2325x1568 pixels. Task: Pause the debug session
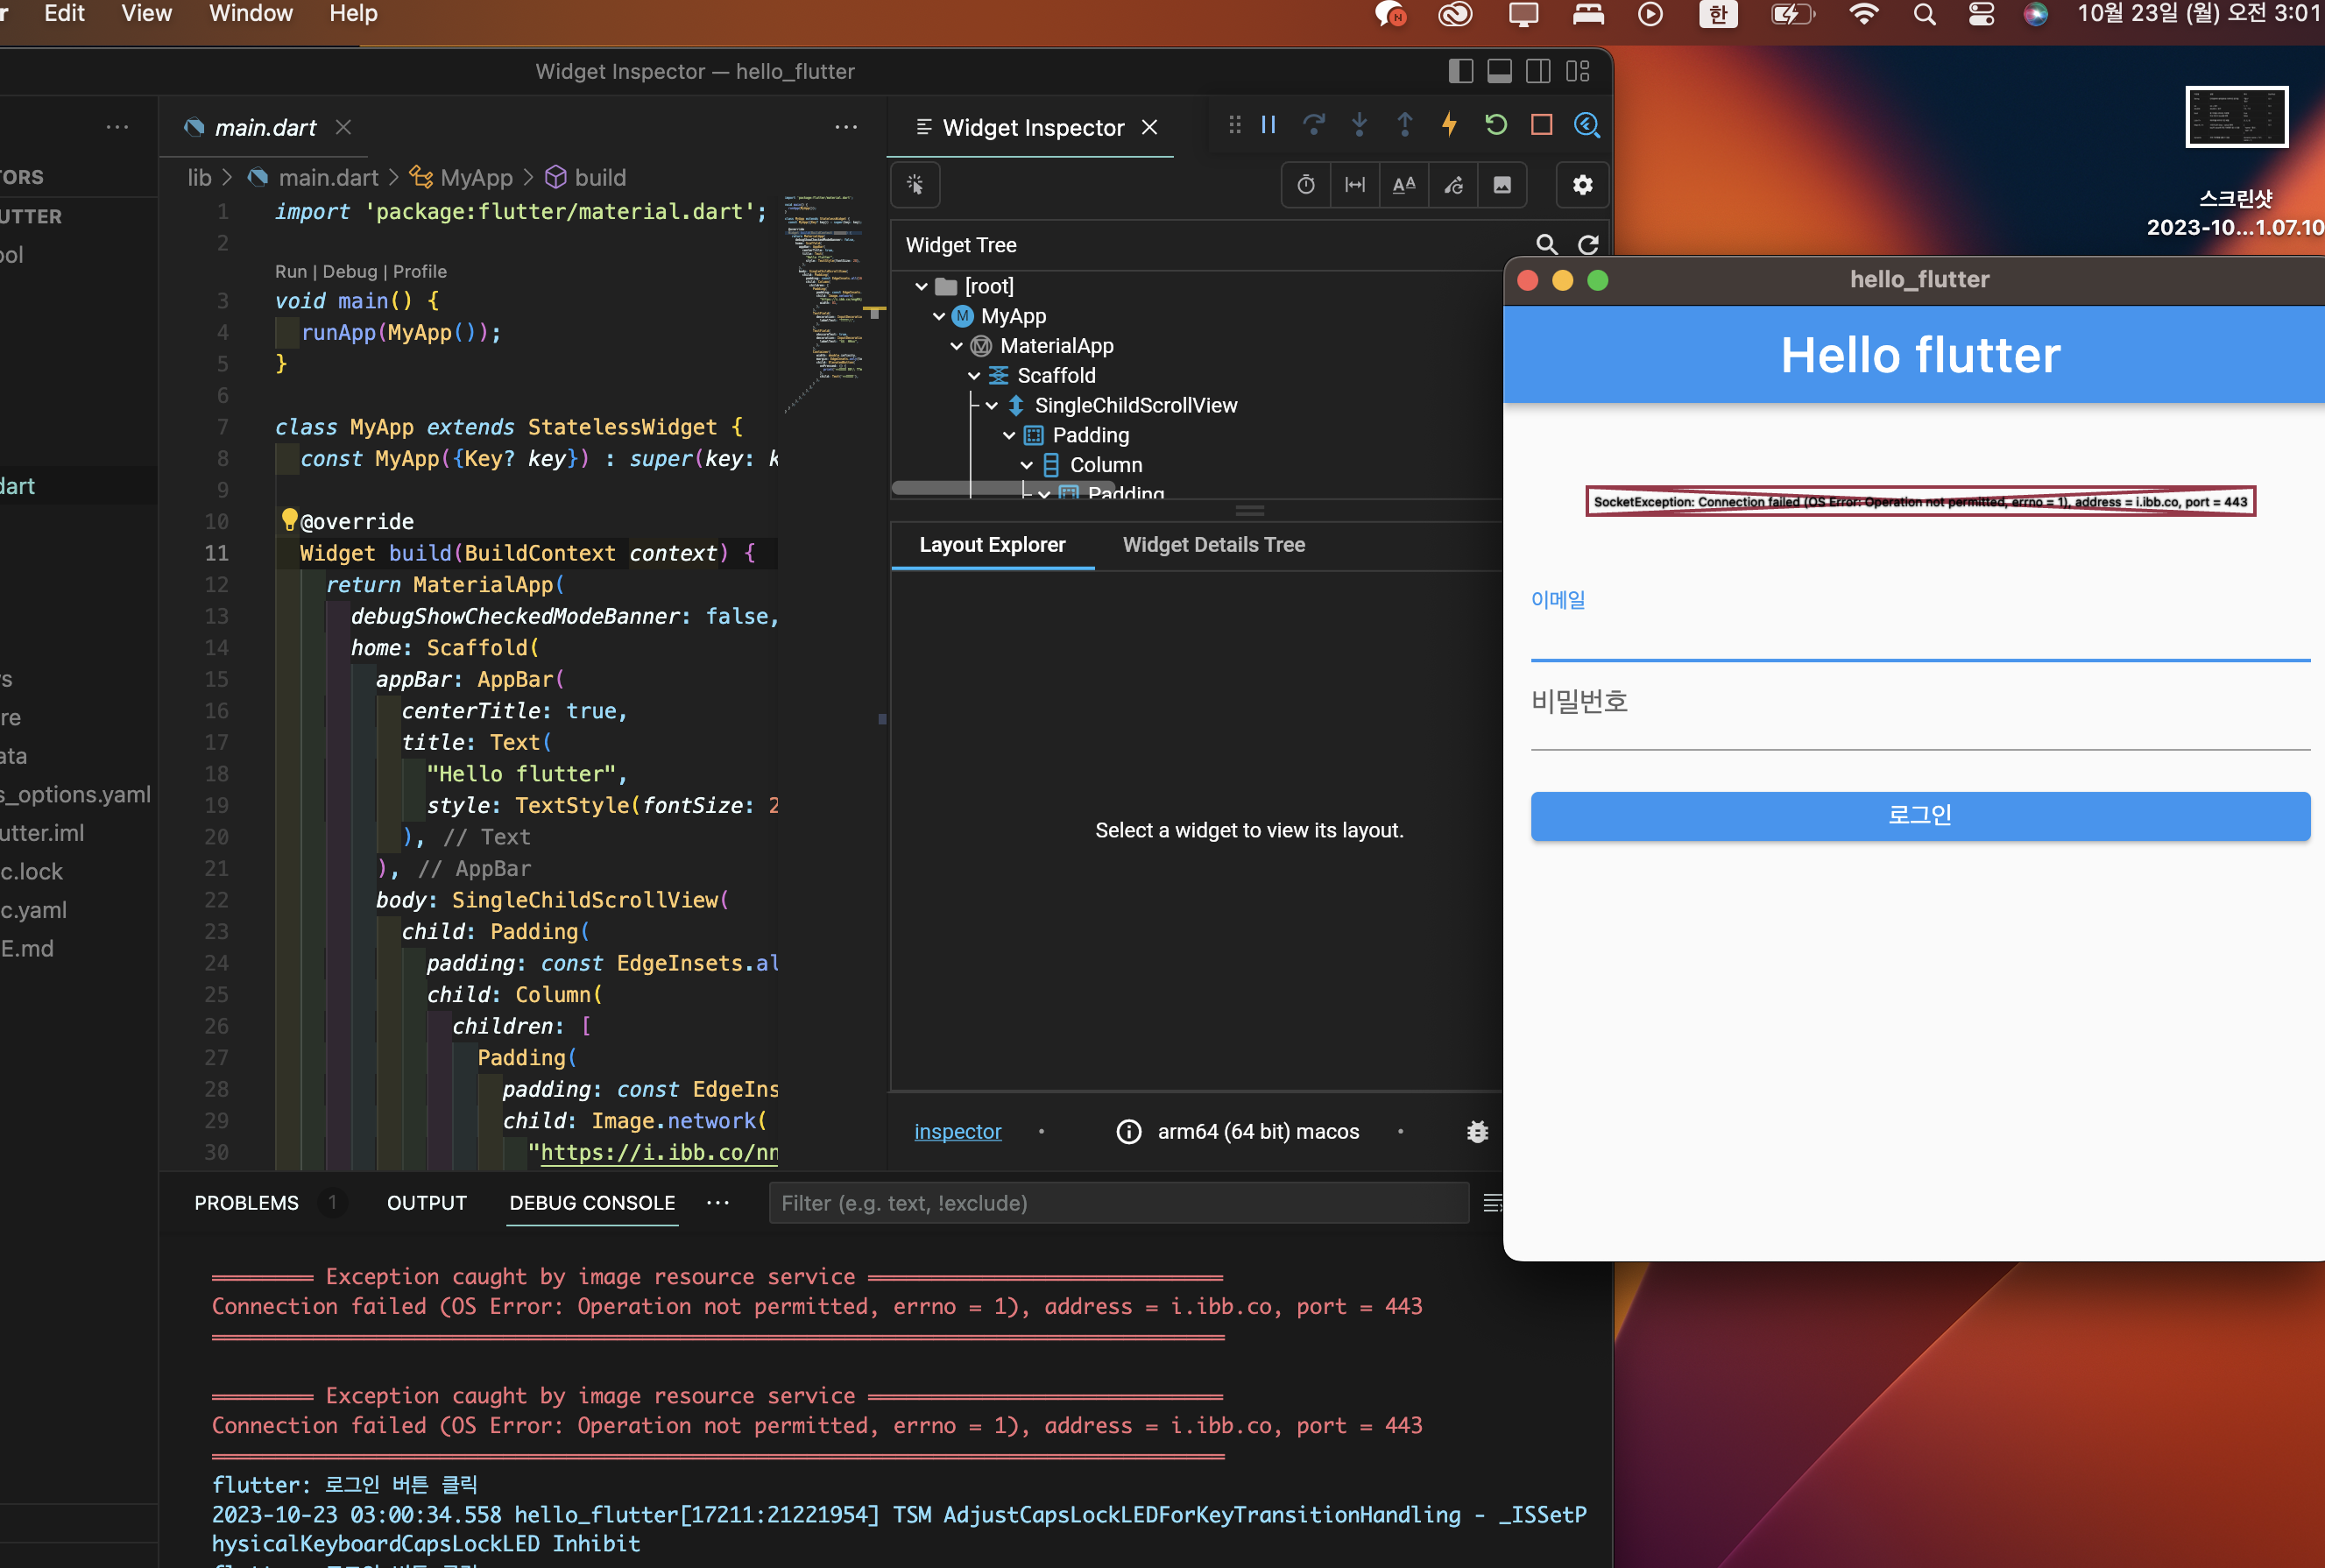click(x=1268, y=125)
